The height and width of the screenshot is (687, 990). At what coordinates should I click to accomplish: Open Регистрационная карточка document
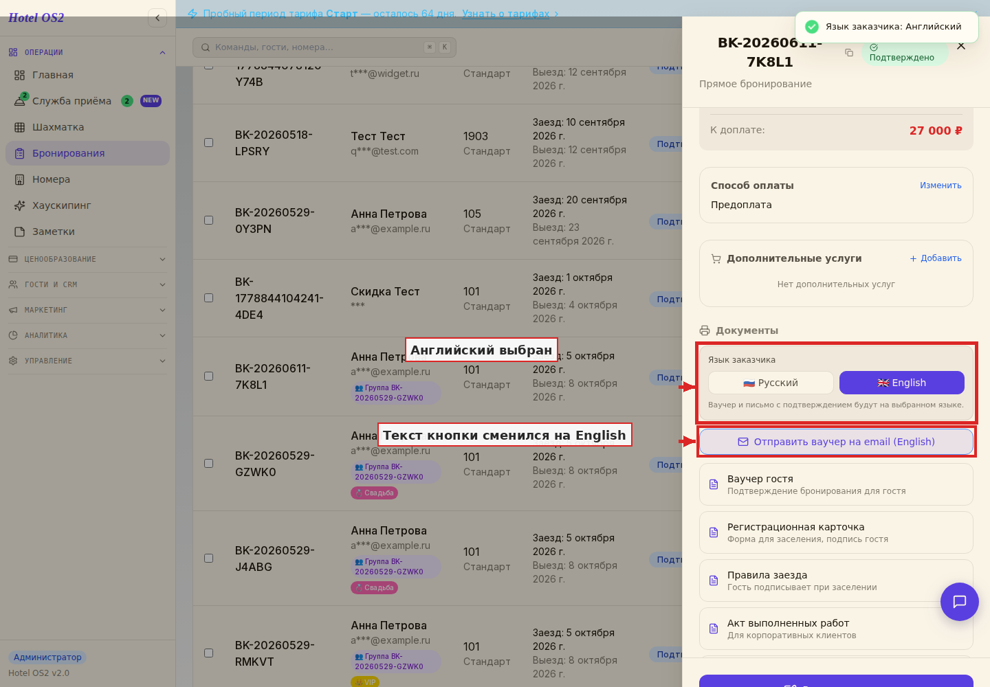[836, 532]
